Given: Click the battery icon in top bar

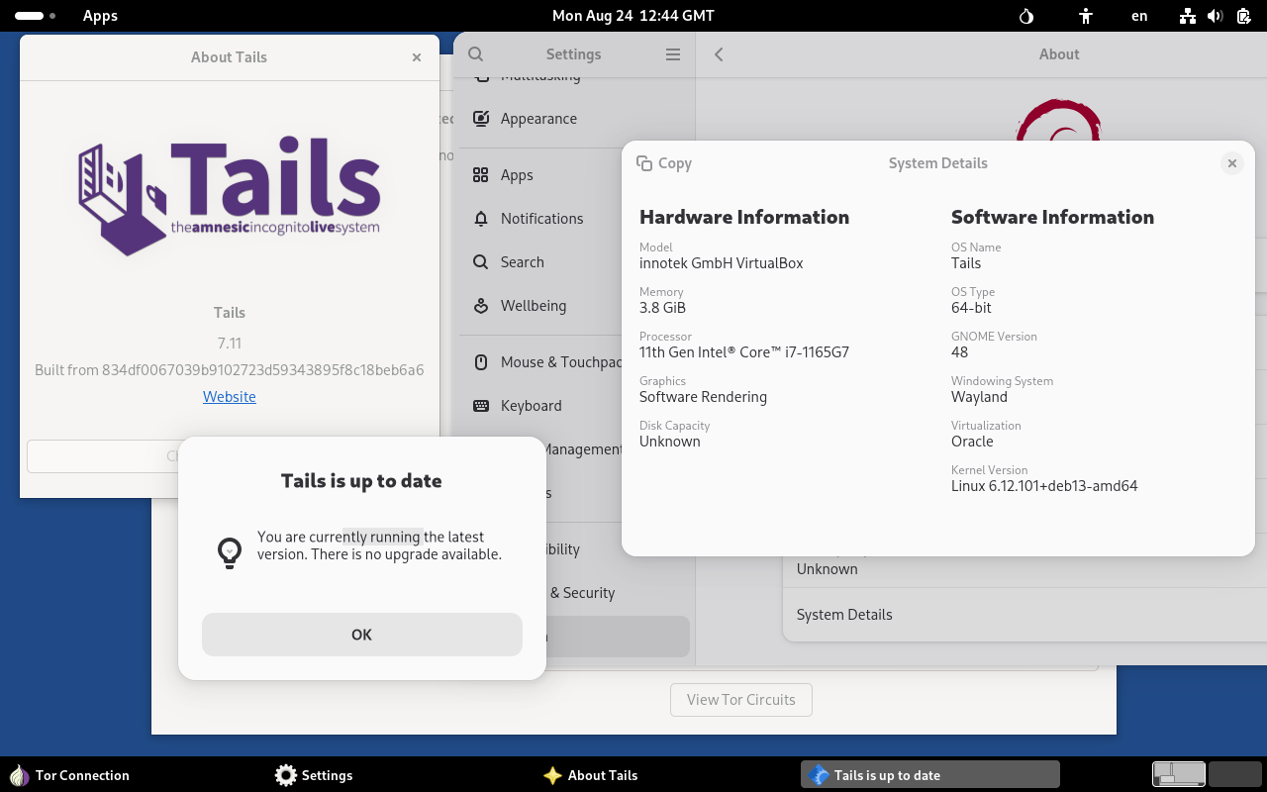Looking at the screenshot, I should (x=1244, y=16).
